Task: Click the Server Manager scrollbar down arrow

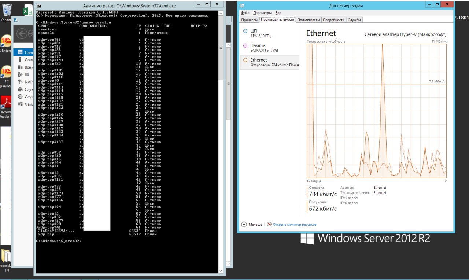Action: pyautogui.click(x=229, y=263)
